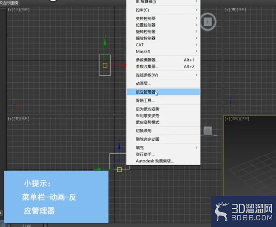
Task: Expand the 缩放控制器 submenu
Action: 163,38
